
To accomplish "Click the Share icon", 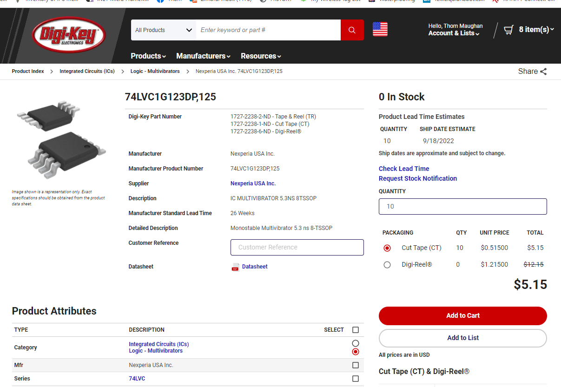I will coord(543,72).
